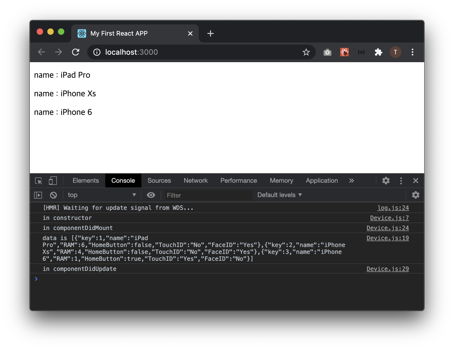Bookmark this page with the star icon
The width and height of the screenshot is (454, 350).
(x=306, y=52)
